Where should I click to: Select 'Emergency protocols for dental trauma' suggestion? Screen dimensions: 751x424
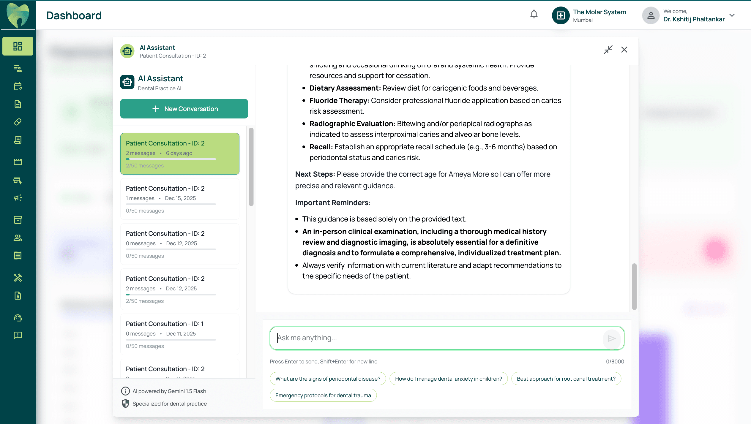323,395
